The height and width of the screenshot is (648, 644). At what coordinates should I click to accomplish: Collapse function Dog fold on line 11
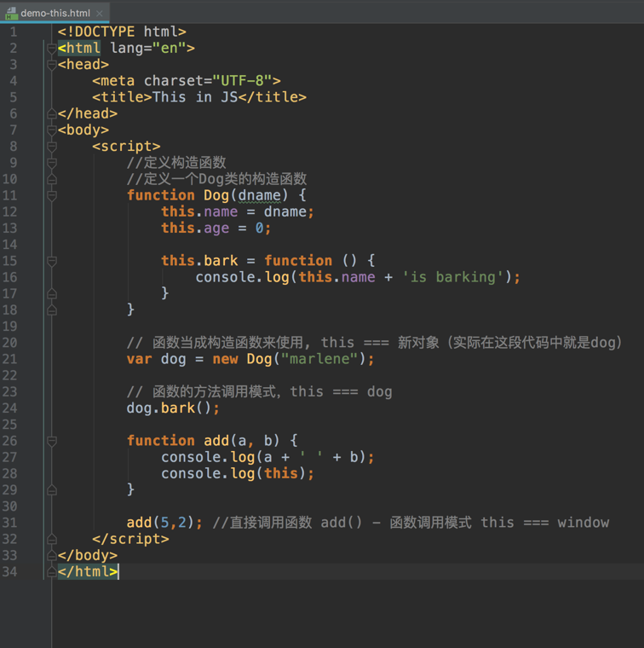click(52, 195)
